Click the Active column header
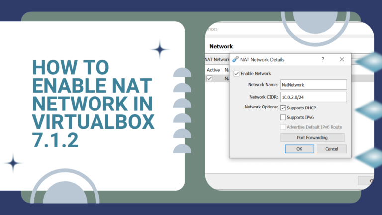Viewport: 382px width, 215px height. [x=213, y=70]
